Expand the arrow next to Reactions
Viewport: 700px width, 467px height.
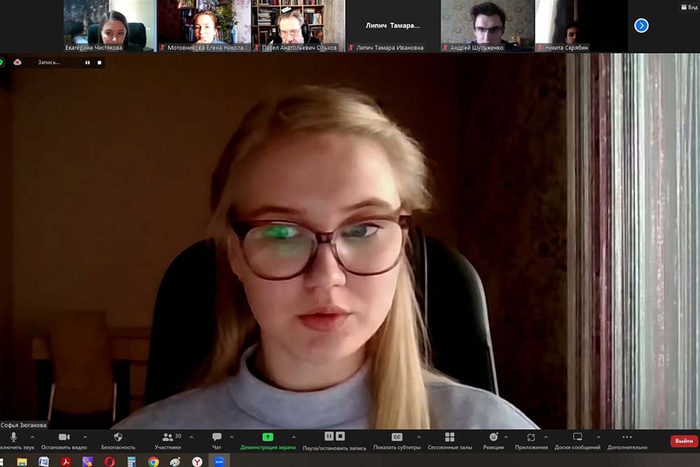point(506,437)
